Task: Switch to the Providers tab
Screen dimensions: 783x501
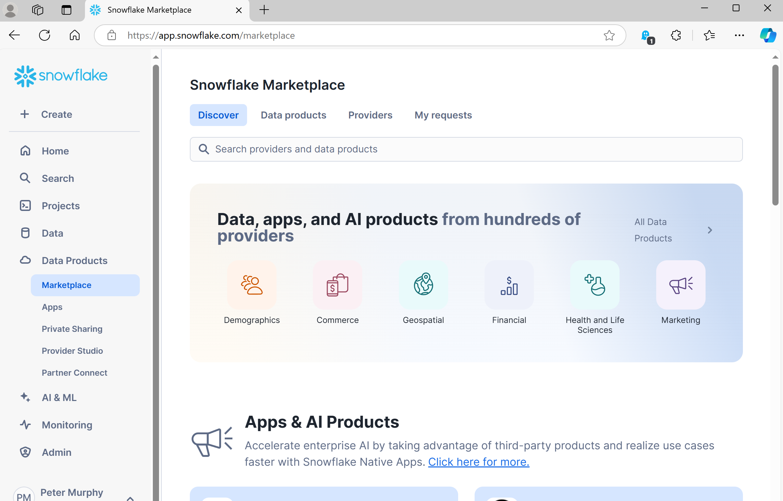Action: (370, 115)
